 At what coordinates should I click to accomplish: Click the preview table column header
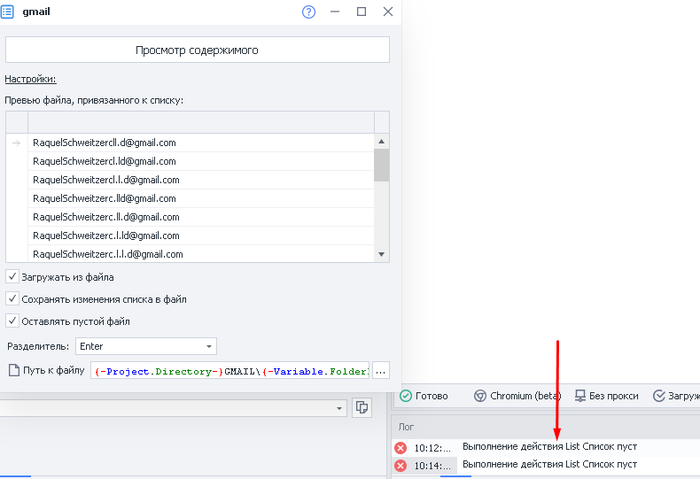tap(201, 122)
